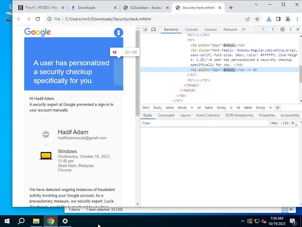Screen dimensions: 302x227
Task: Switch to the E2Guardian Access tab
Action: pos(146,8)
